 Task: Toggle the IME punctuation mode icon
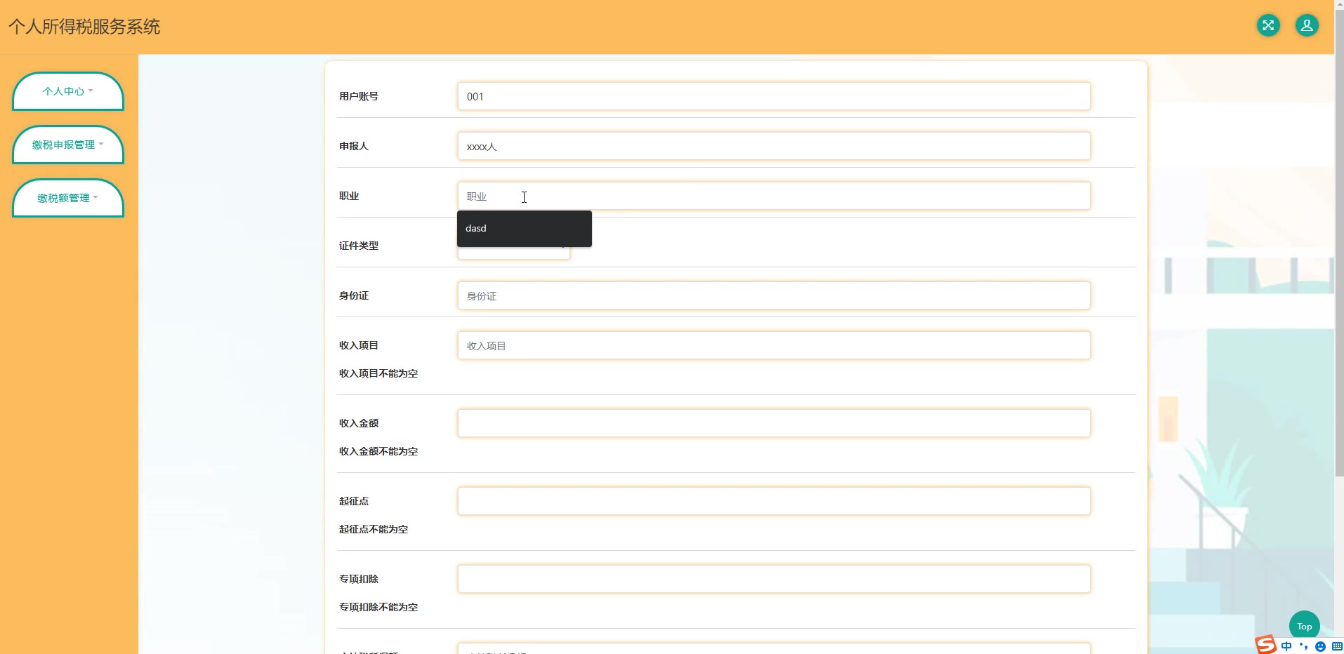[x=1303, y=646]
